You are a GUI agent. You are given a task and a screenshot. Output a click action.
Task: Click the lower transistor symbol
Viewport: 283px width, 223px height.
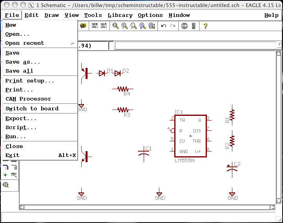(x=86, y=157)
